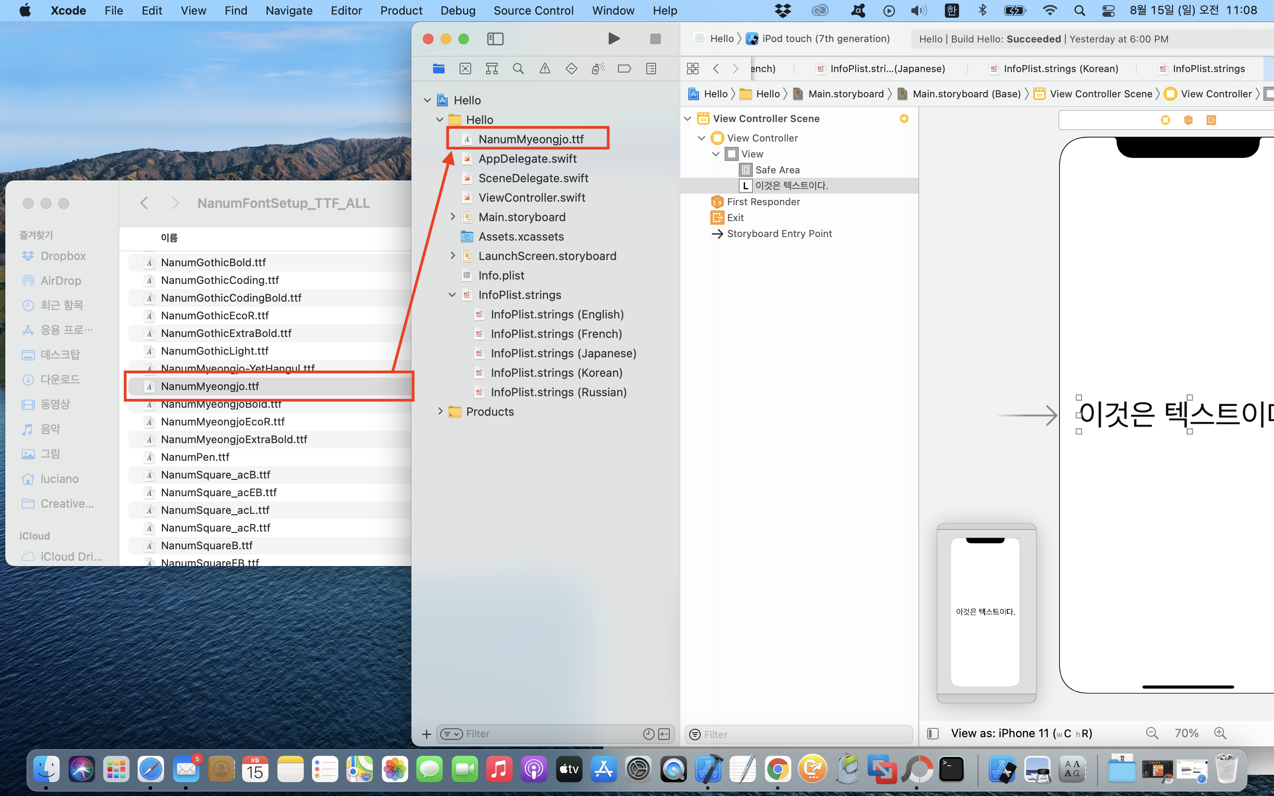Expand the Products folder
Image resolution: width=1274 pixels, height=796 pixels.
coord(441,412)
